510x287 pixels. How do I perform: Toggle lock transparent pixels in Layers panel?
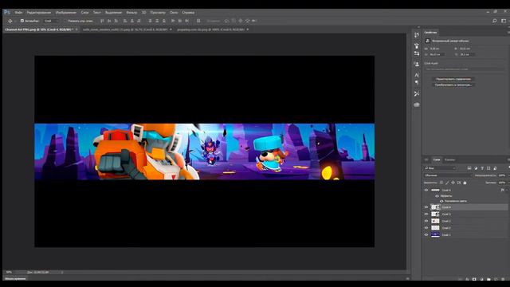click(441, 183)
